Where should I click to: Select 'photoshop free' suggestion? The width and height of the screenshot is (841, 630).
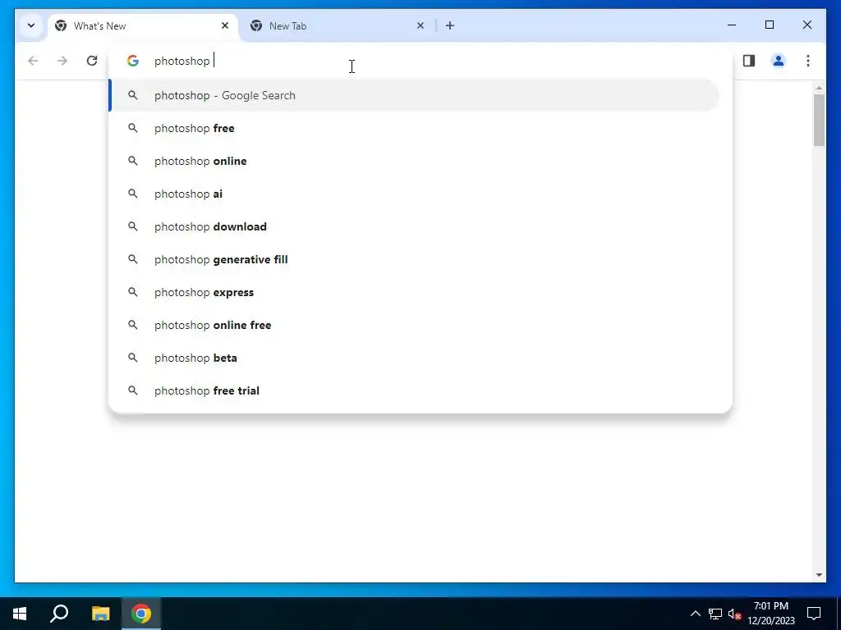click(414, 128)
